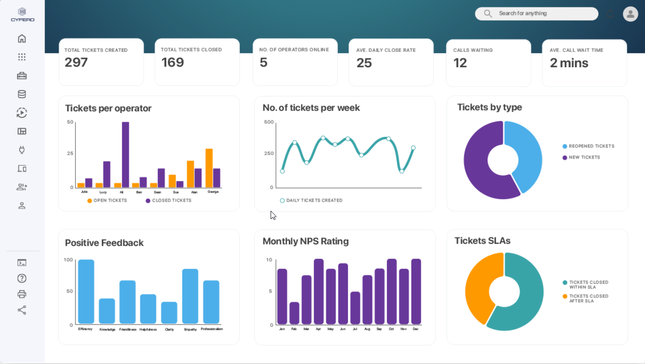Click the help question mark icon
Image resolution: width=645 pixels, height=364 pixels.
click(22, 279)
